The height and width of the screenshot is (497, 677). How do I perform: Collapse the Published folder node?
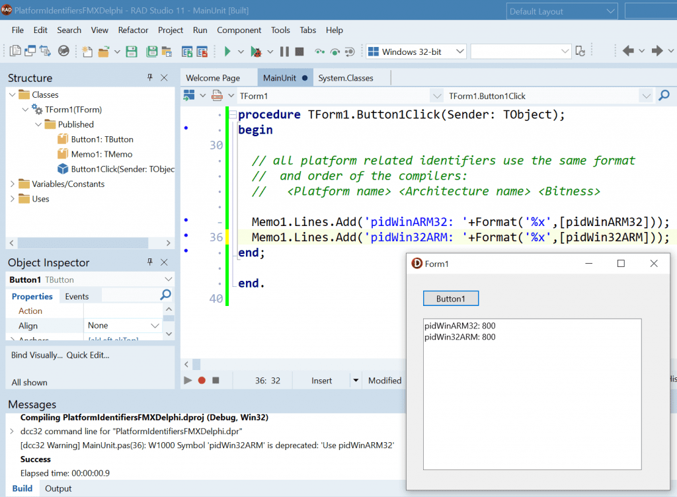(38, 124)
